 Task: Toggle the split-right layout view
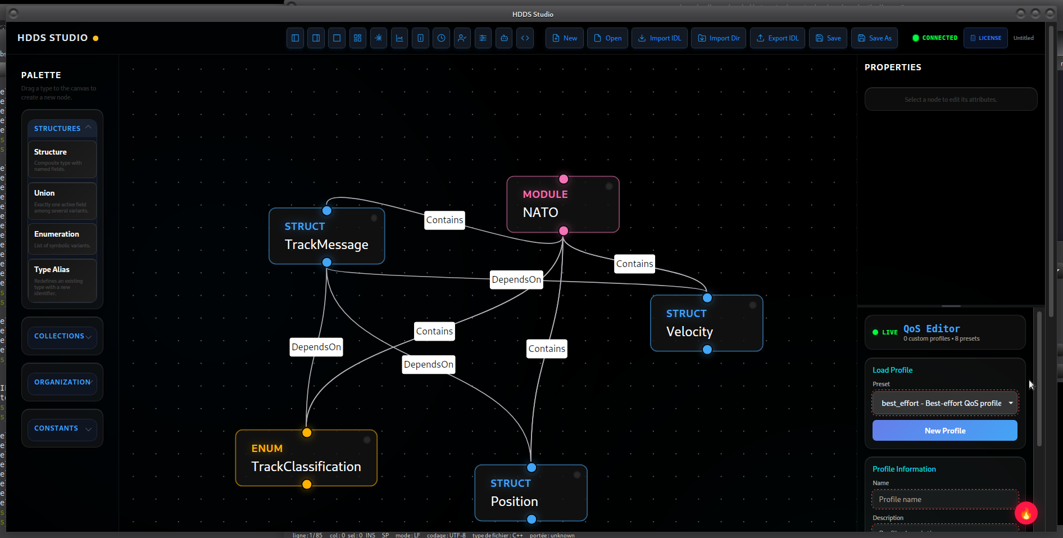point(316,38)
